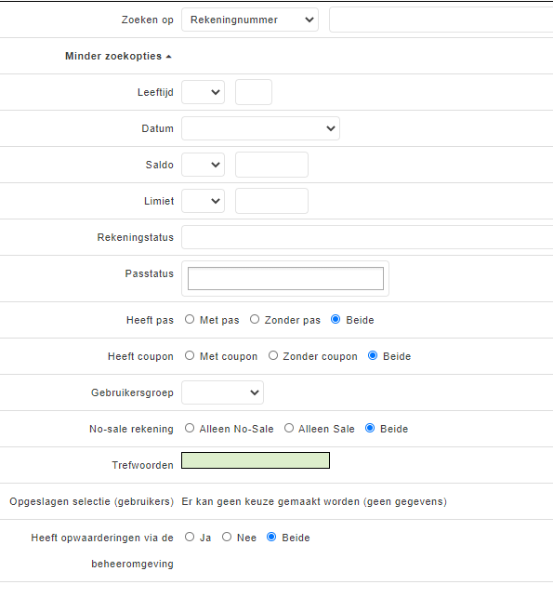Choose the Alleen Sale option
Viewport: 553px width, 598px height.
pyautogui.click(x=289, y=428)
